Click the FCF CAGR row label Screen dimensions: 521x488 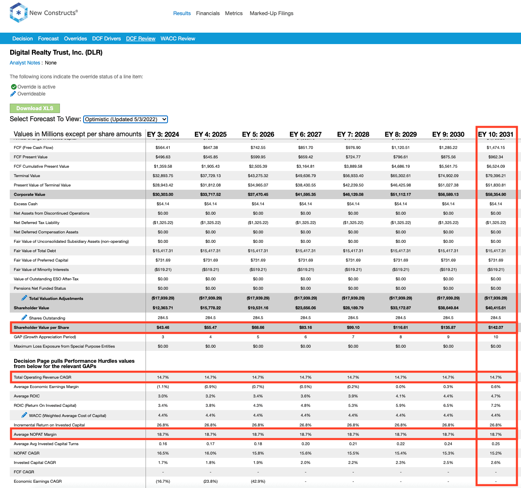(24, 472)
